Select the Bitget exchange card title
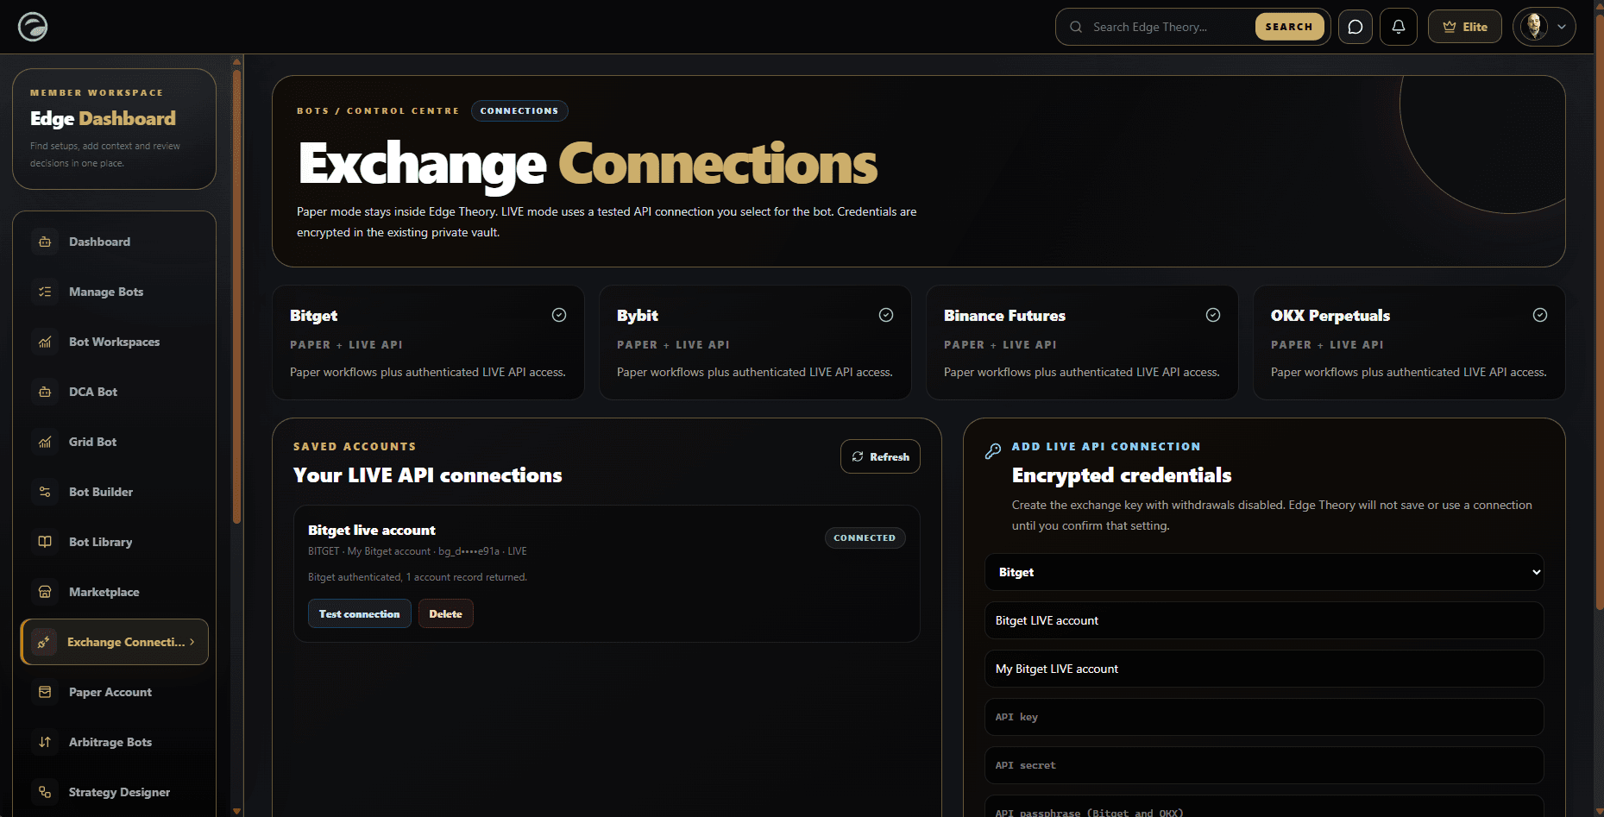This screenshot has height=817, width=1604. 314,316
